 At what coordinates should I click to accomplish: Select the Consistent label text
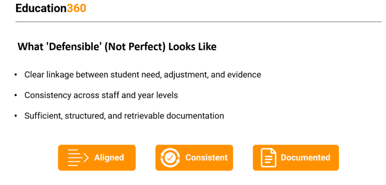click(206, 158)
